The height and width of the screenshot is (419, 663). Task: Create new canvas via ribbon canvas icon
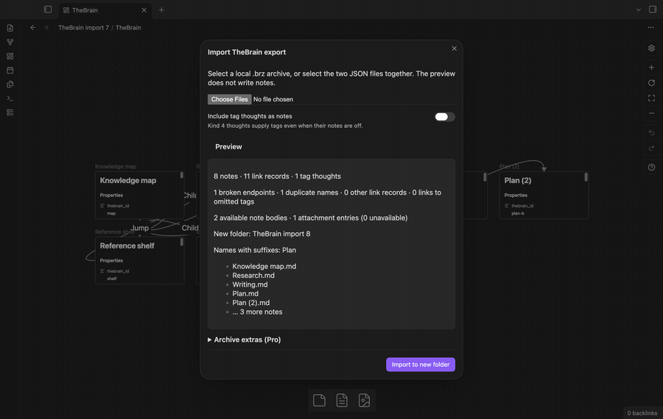(10, 56)
